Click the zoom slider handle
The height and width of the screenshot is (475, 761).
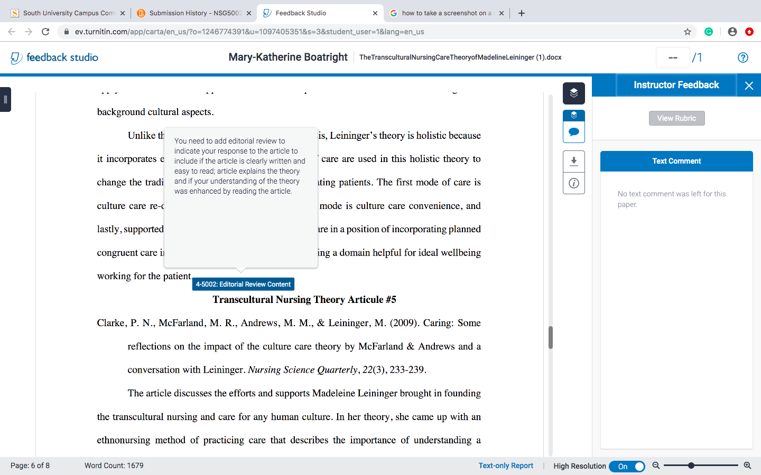691,465
